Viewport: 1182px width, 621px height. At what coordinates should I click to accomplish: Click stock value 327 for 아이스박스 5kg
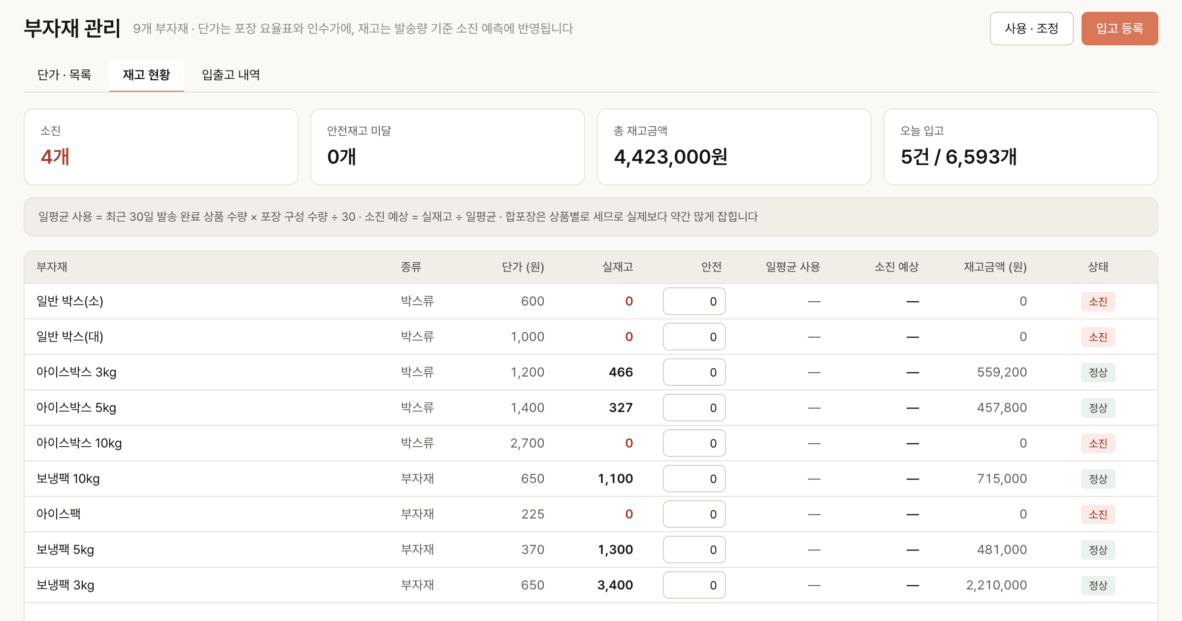click(x=621, y=408)
